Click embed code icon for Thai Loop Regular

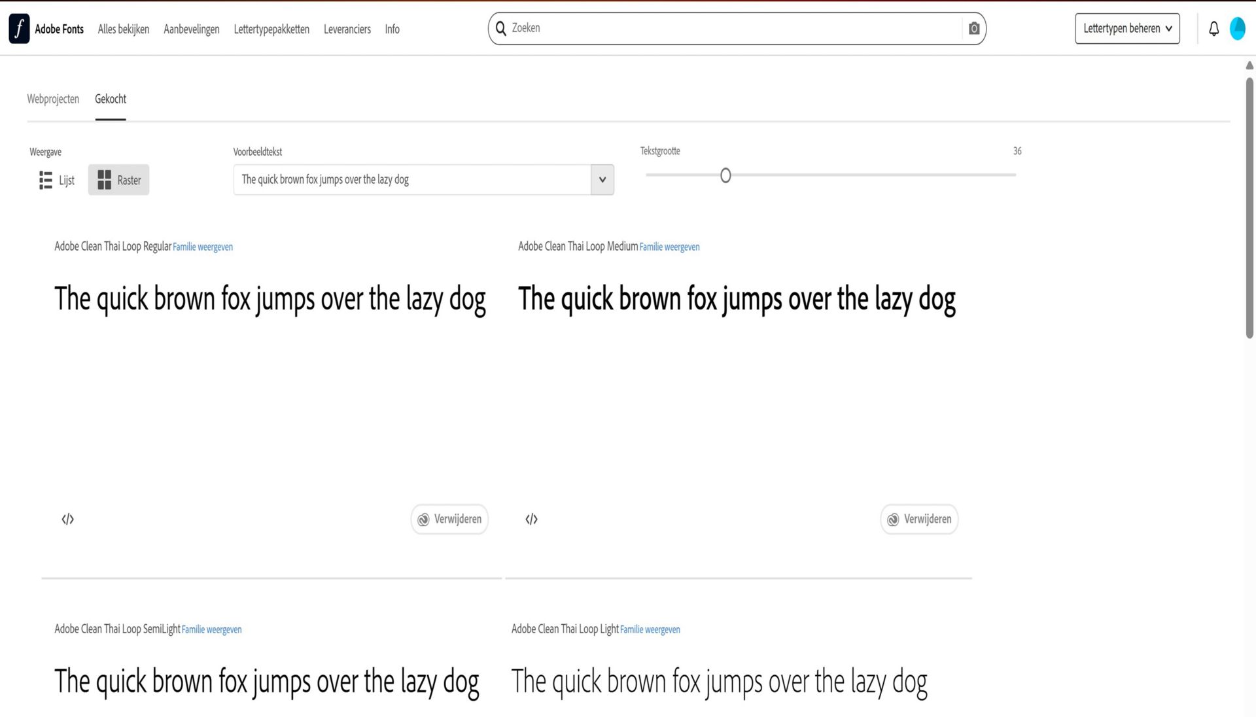click(x=68, y=519)
